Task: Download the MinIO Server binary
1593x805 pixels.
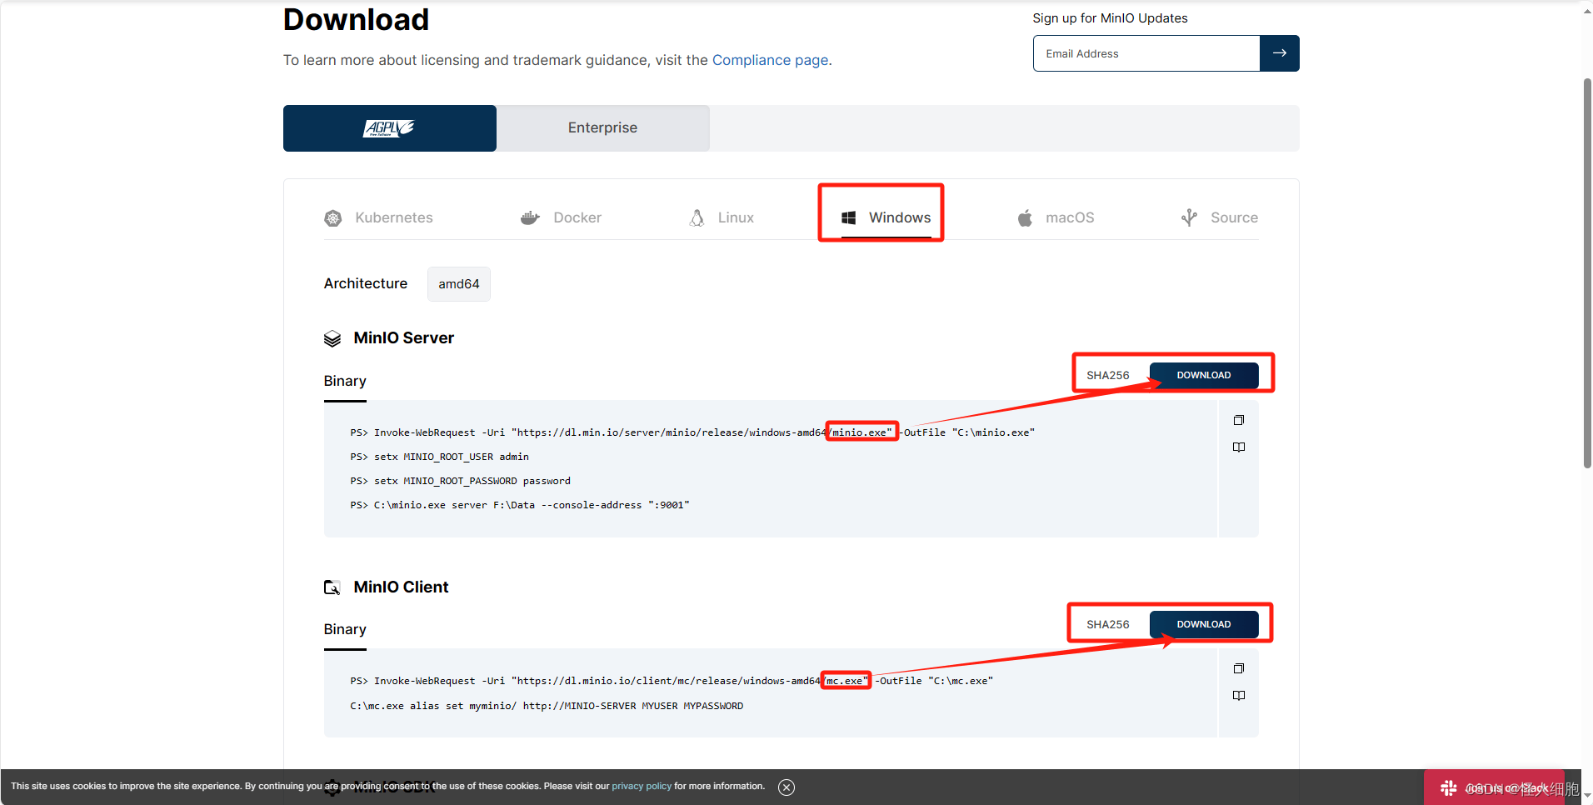Action: (x=1204, y=375)
